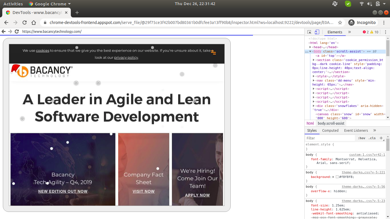Close the DevTools browser tab
The image size is (390, 219).
pos(67,13)
